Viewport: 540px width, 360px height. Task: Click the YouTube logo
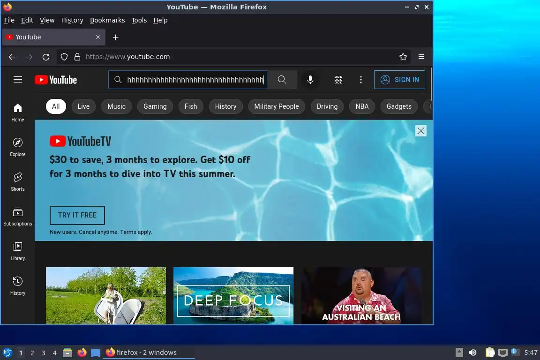56,80
